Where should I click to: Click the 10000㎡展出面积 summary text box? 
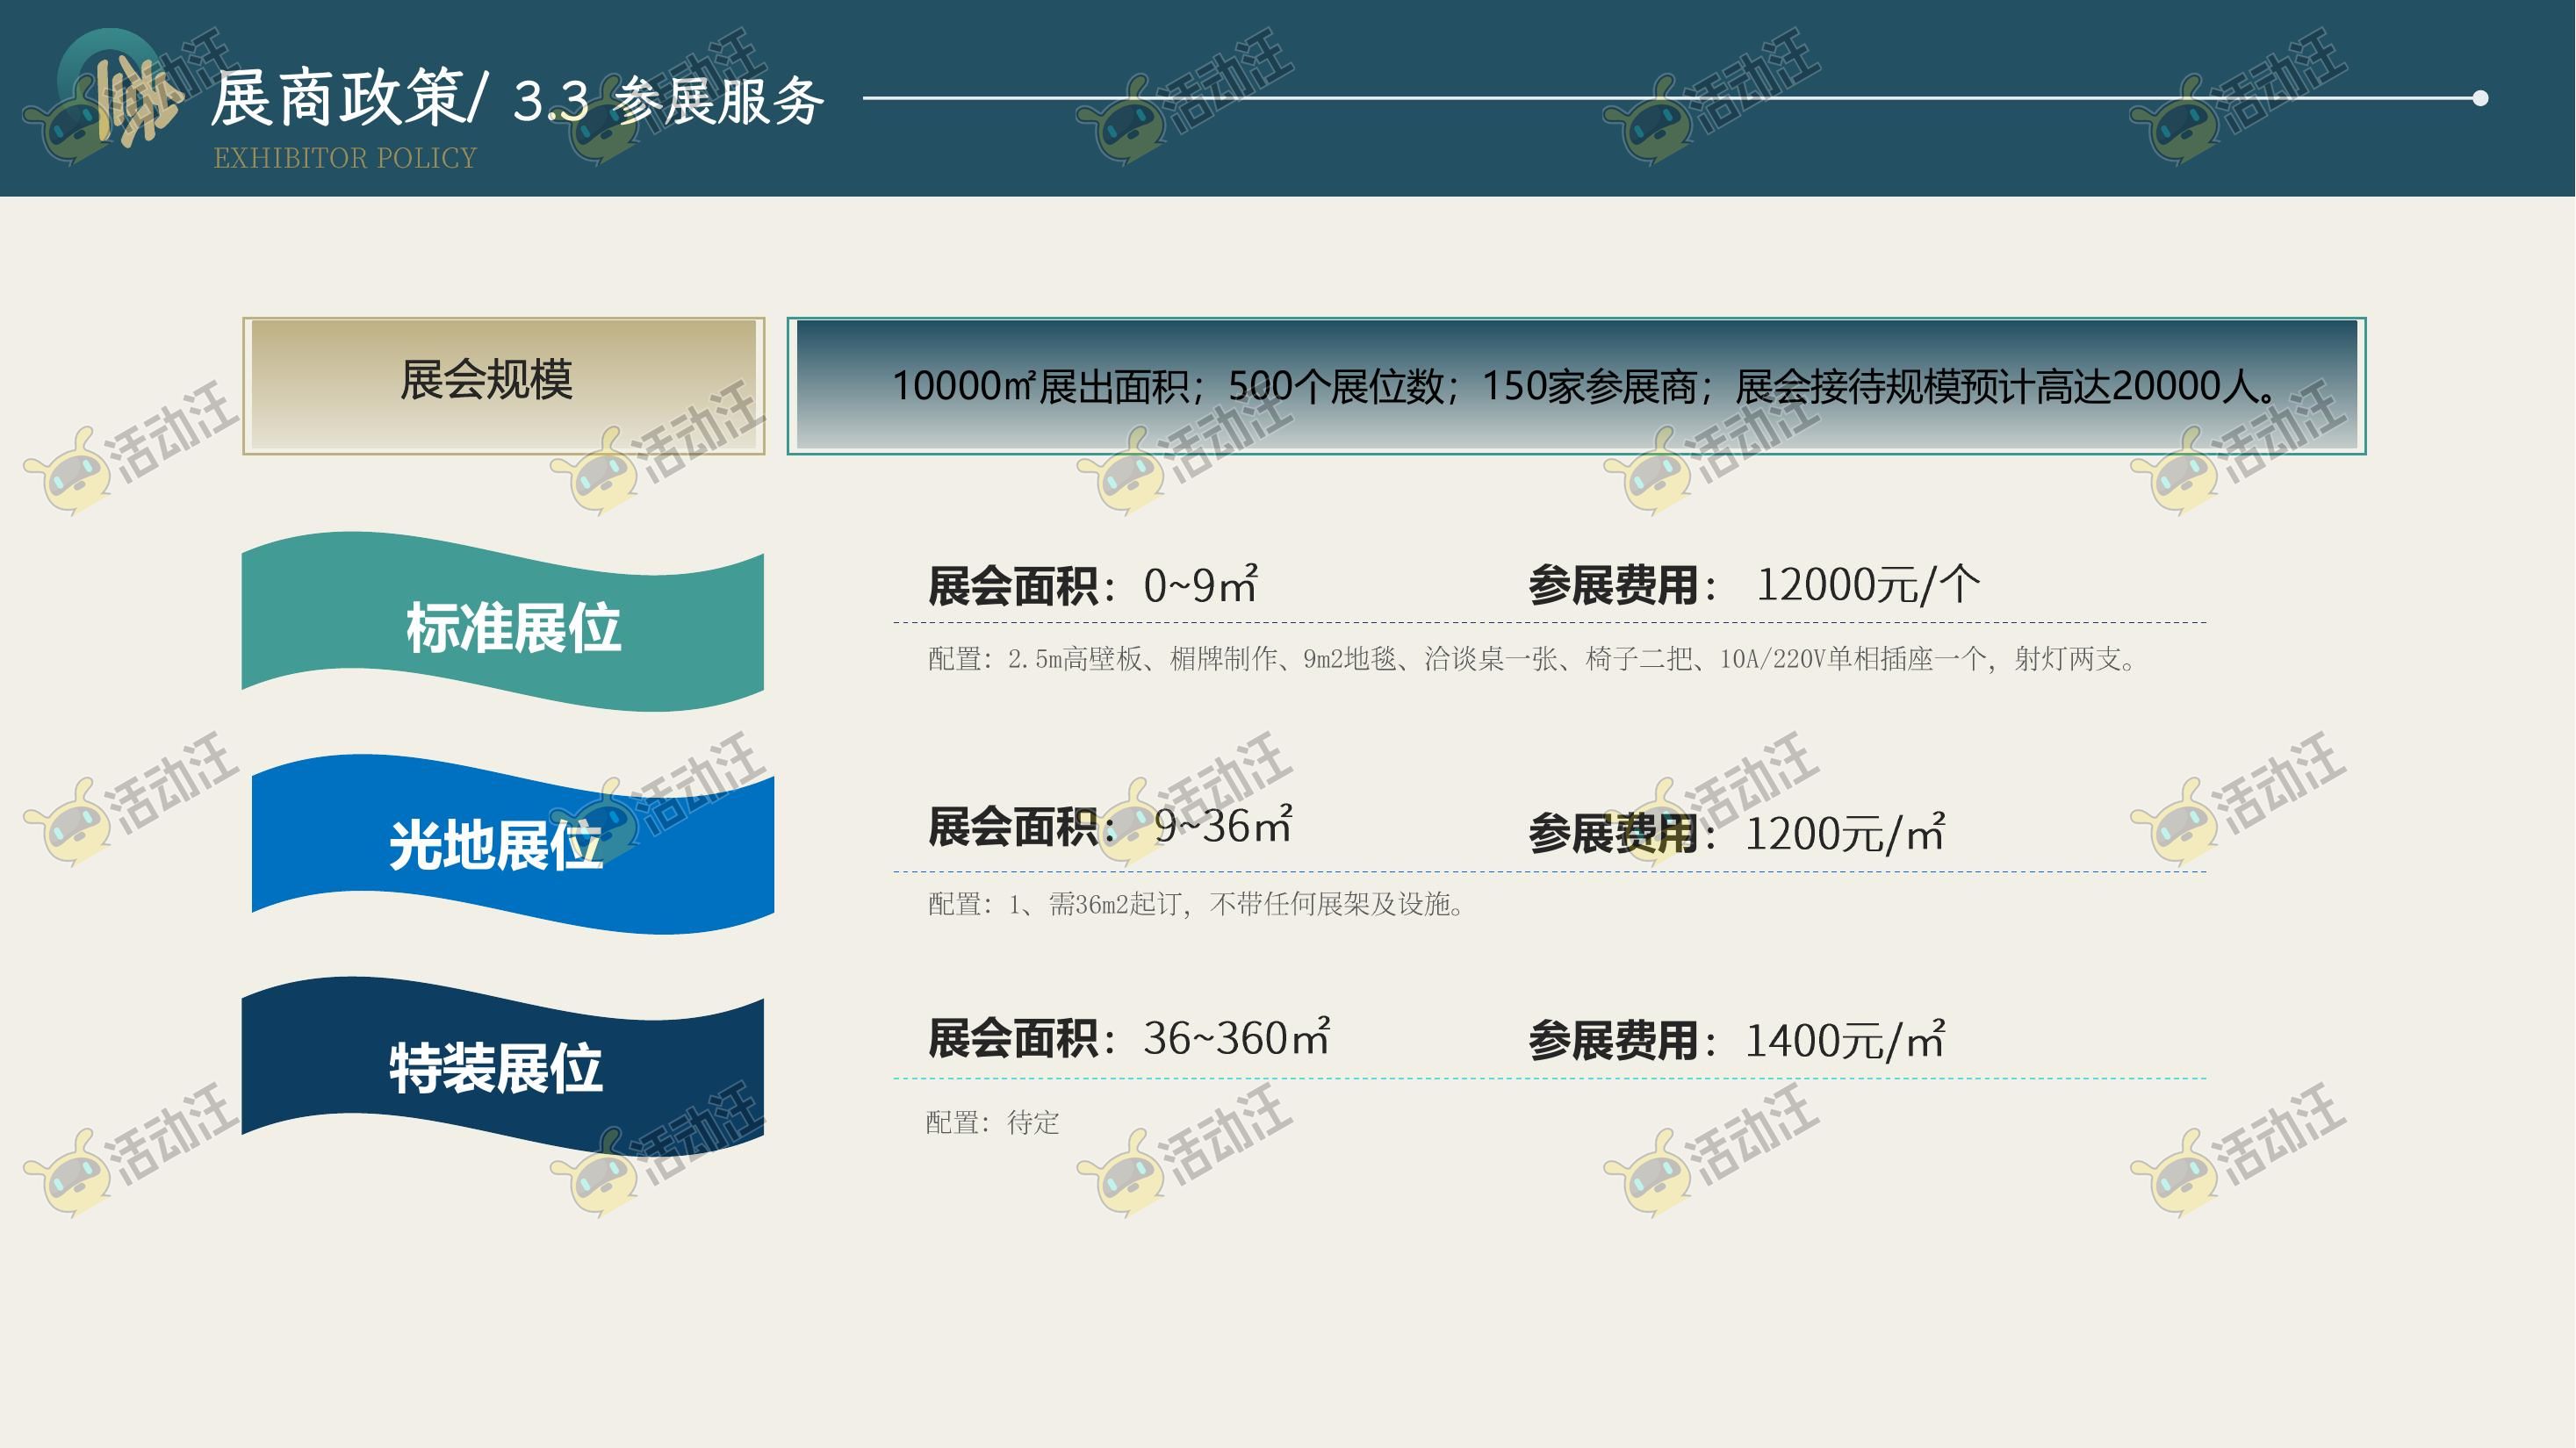tap(1576, 386)
